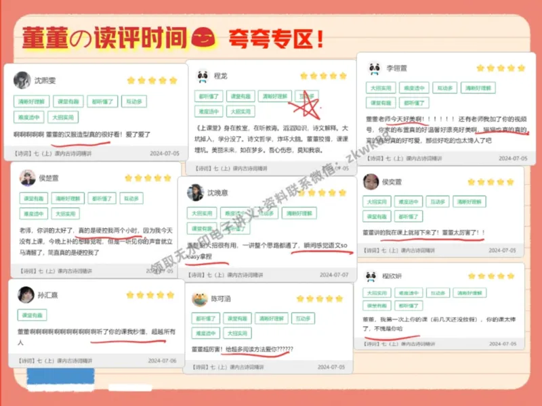
Task: Select 互动多 tag on 侯楚萱's review
Action: pos(131,198)
